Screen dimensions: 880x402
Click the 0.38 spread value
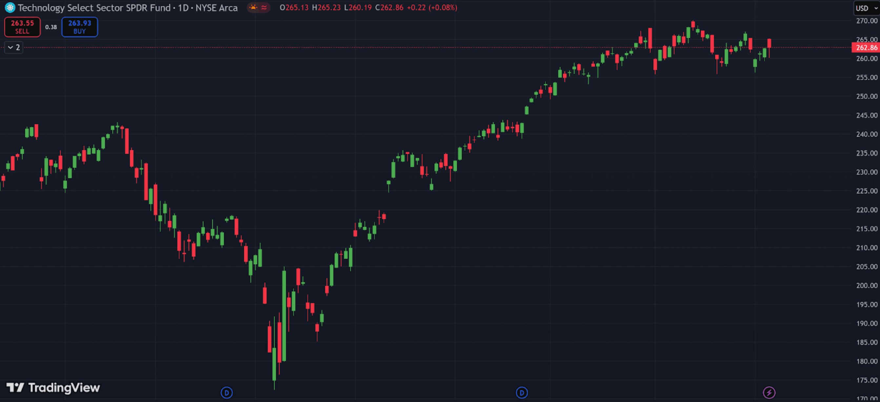pyautogui.click(x=51, y=27)
